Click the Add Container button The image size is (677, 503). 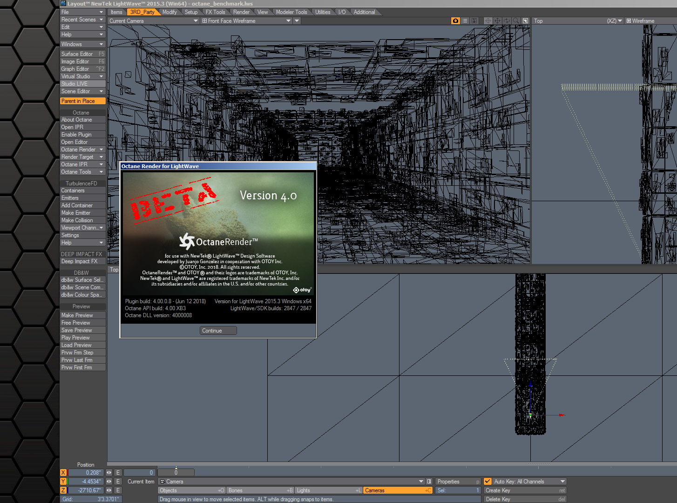tap(83, 205)
